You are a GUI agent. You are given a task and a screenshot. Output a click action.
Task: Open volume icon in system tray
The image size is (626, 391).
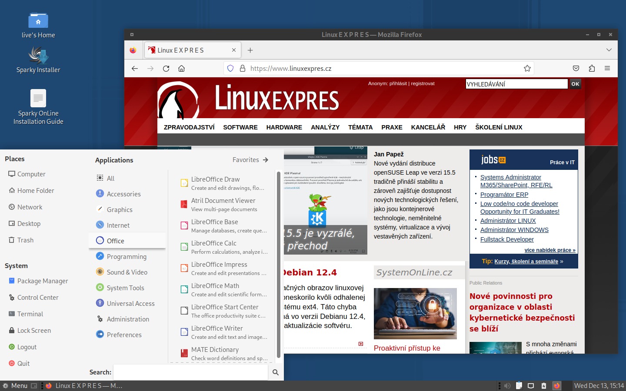point(507,386)
